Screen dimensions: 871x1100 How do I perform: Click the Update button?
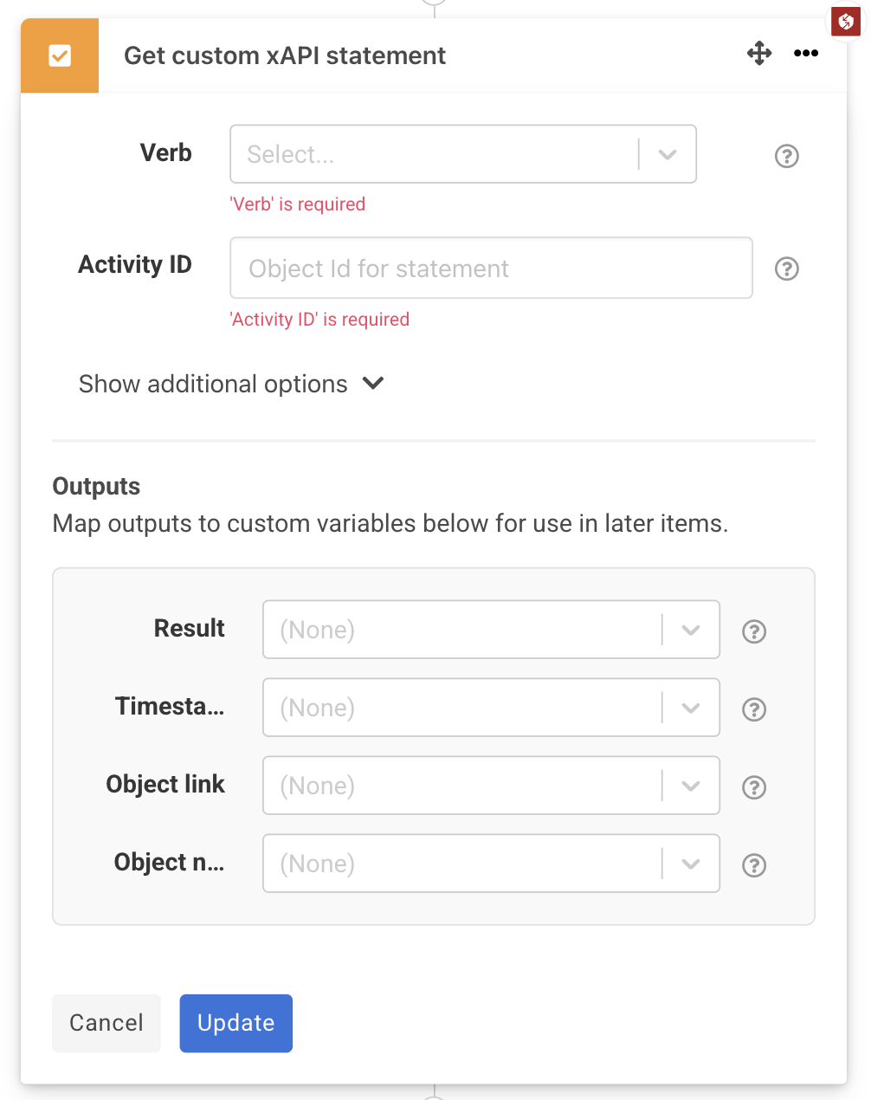[x=235, y=1023]
